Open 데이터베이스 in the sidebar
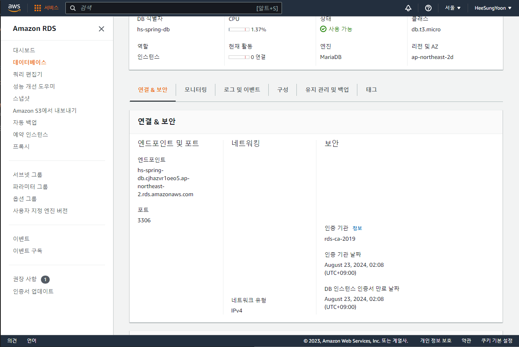Image resolution: width=519 pixels, height=347 pixels. (30, 62)
